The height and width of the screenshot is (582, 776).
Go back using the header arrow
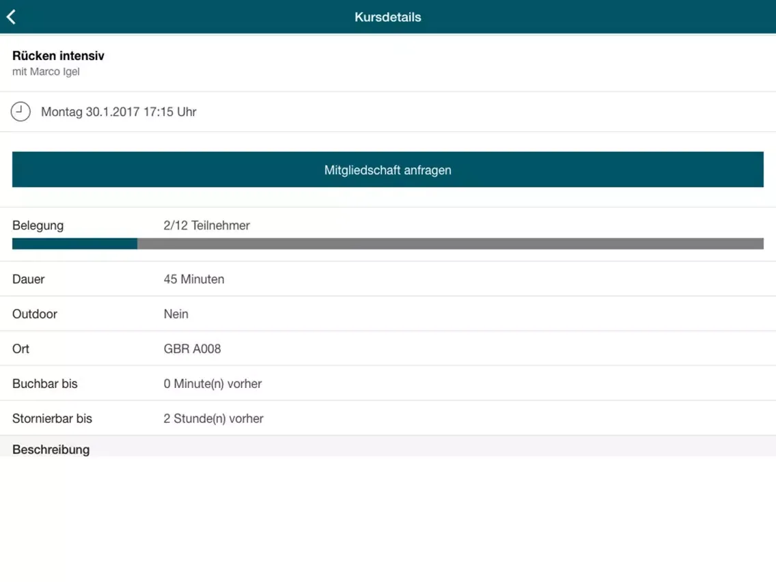12,17
